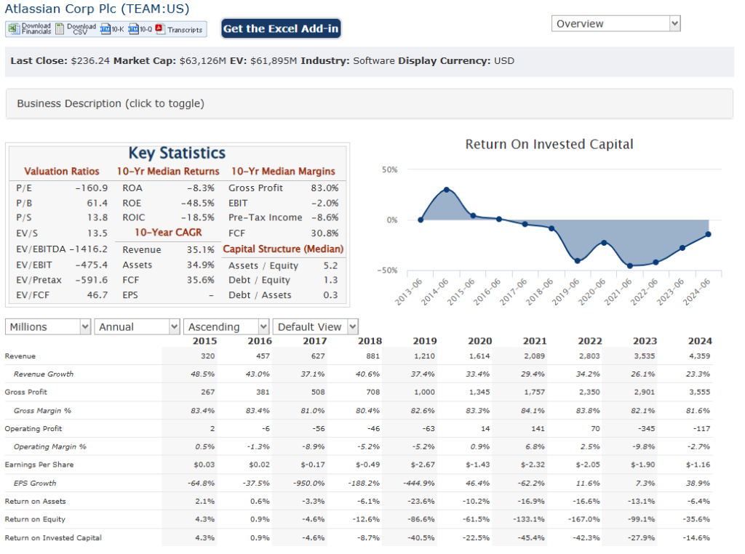Click the Return on Equity row label
This screenshot has height=554, width=745.
(35, 519)
